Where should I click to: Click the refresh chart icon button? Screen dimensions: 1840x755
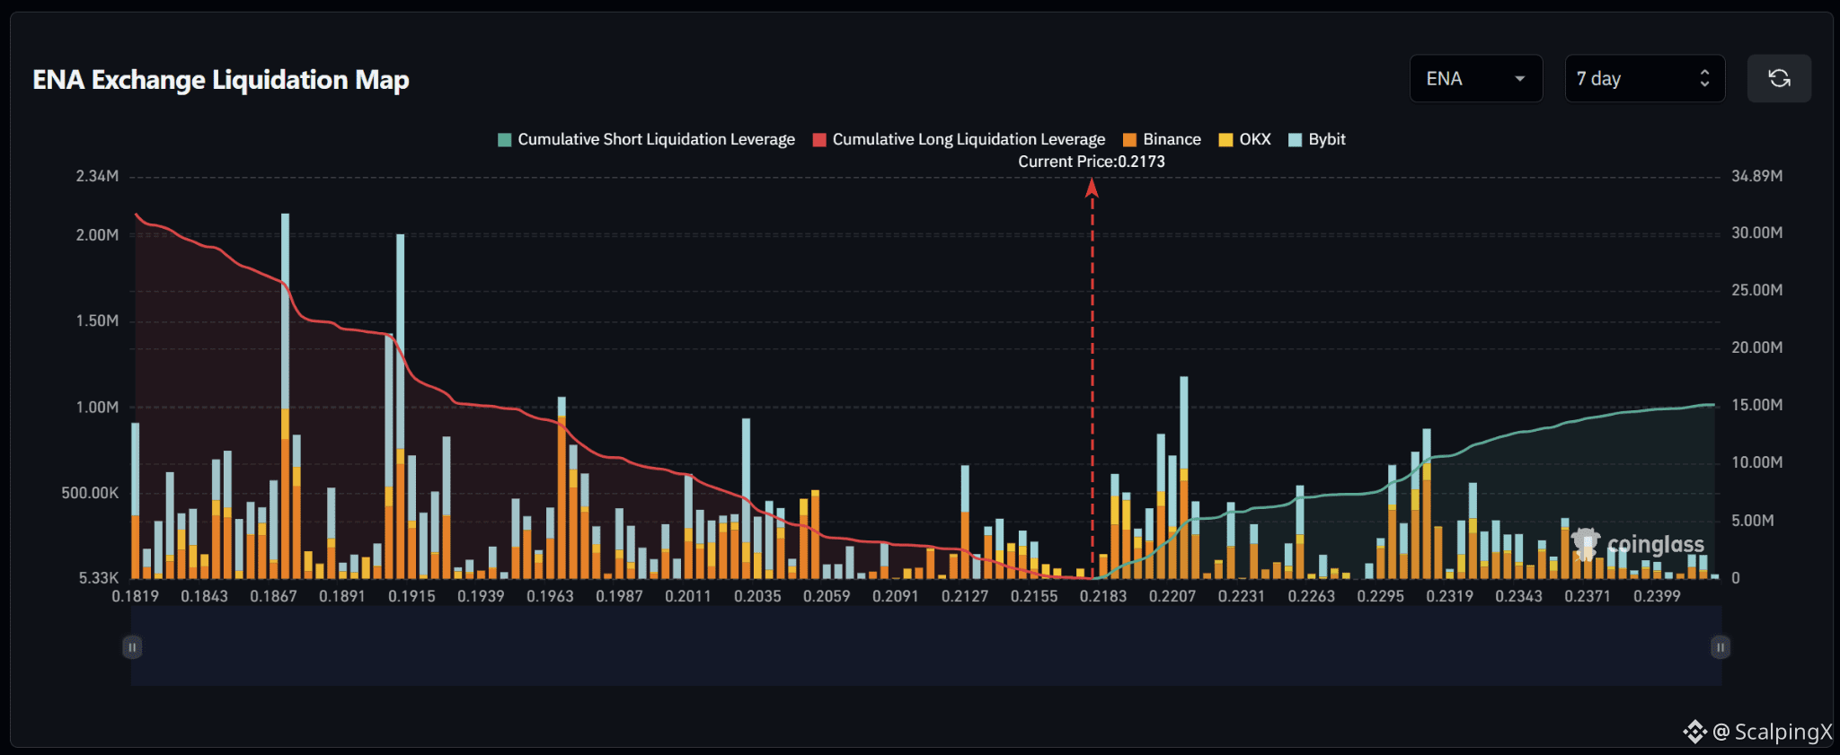tap(1779, 79)
